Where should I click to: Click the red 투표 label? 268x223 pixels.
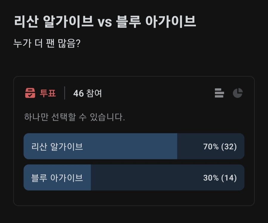(48, 93)
